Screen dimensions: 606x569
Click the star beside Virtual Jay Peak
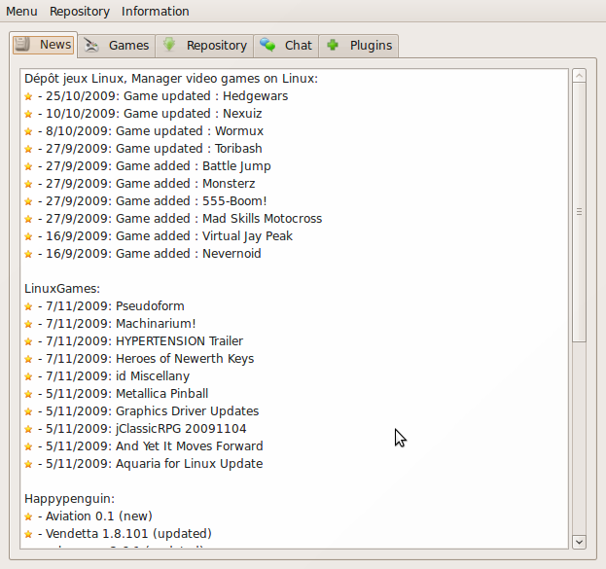click(28, 236)
